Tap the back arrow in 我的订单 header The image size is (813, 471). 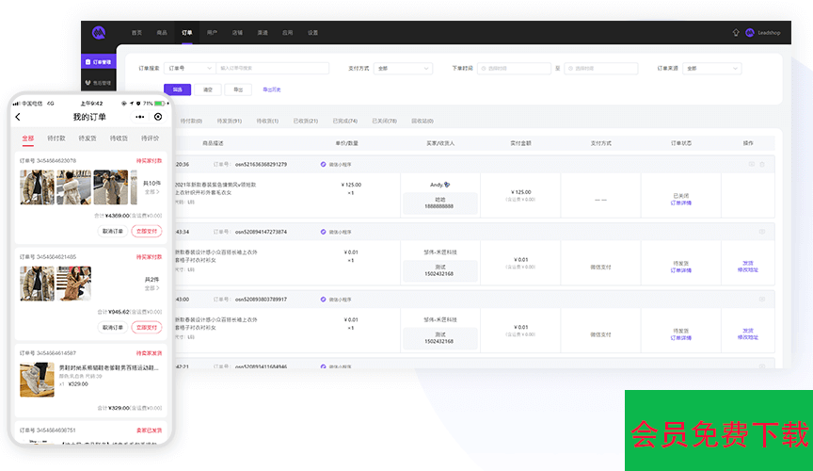tap(18, 117)
